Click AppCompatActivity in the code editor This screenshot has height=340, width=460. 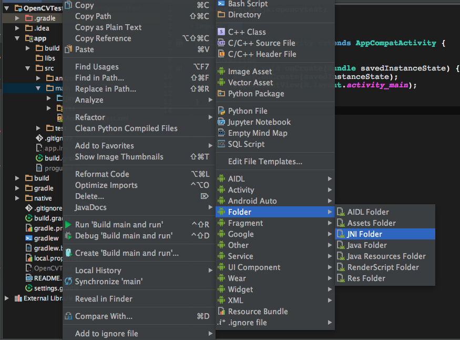[x=396, y=43]
